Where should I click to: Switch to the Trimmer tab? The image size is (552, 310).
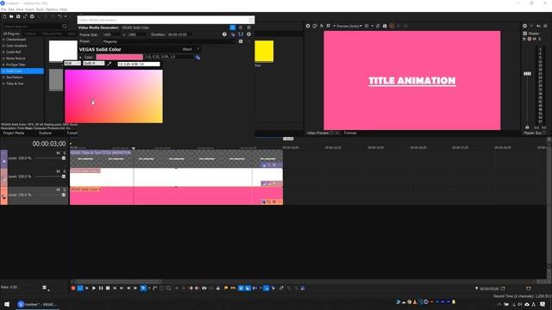[x=350, y=133]
